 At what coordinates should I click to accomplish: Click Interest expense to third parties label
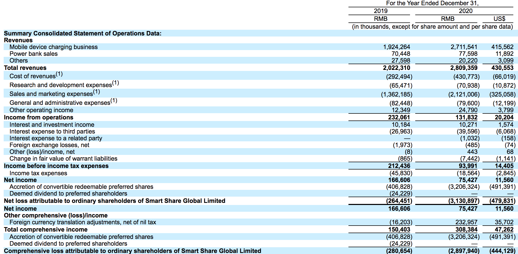52,131
